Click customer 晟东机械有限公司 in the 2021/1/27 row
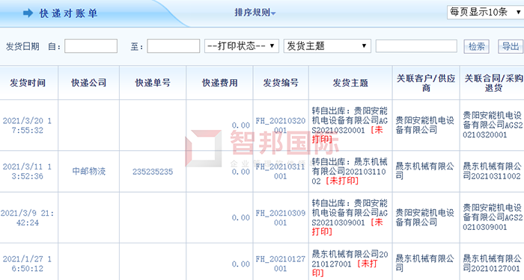Viewport: 524px width, 280px height. tap(424, 264)
